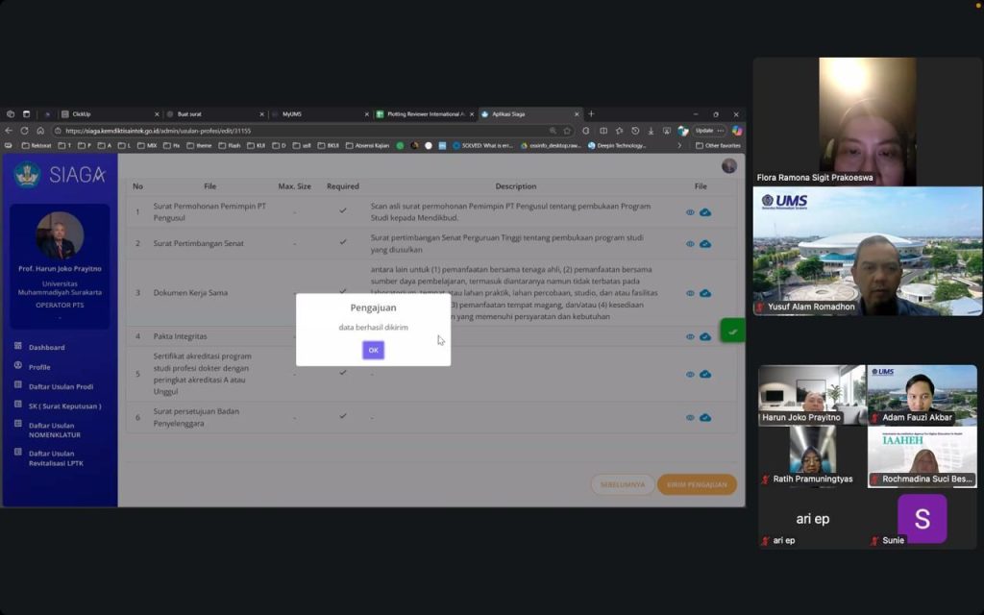Open a new browser tab
The width and height of the screenshot is (984, 615).
tap(591, 114)
